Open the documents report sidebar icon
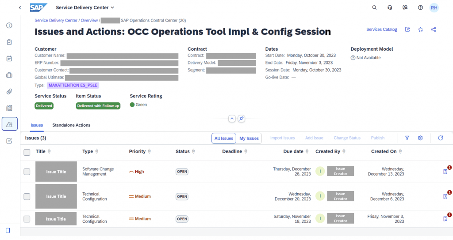 [9, 108]
